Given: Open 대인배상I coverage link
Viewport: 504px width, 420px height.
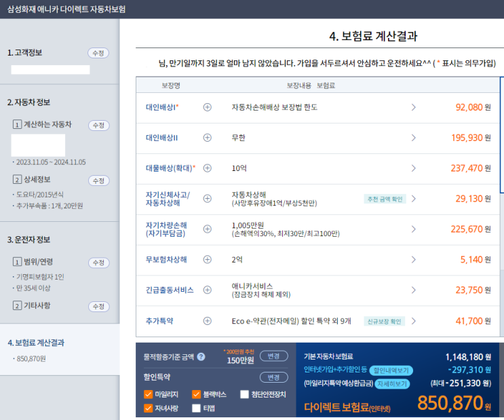Looking at the screenshot, I should coord(162,107).
